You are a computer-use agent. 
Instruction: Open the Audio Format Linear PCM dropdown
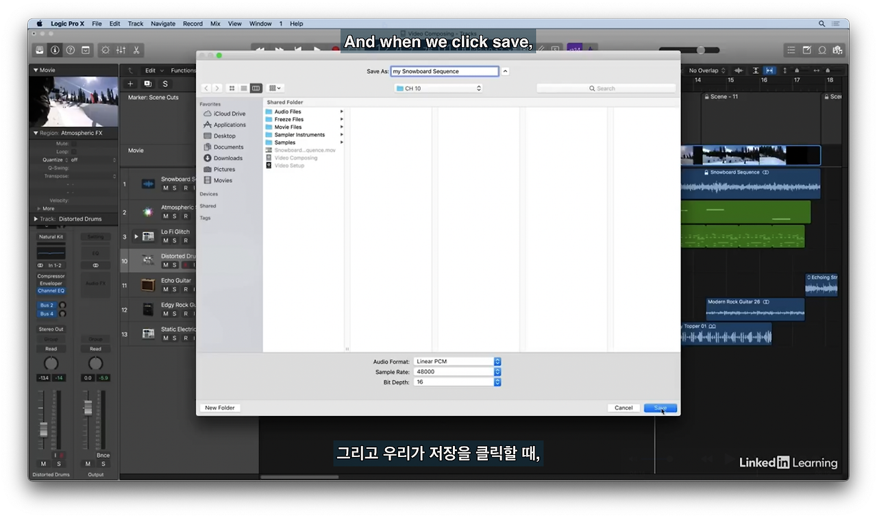[x=458, y=361]
